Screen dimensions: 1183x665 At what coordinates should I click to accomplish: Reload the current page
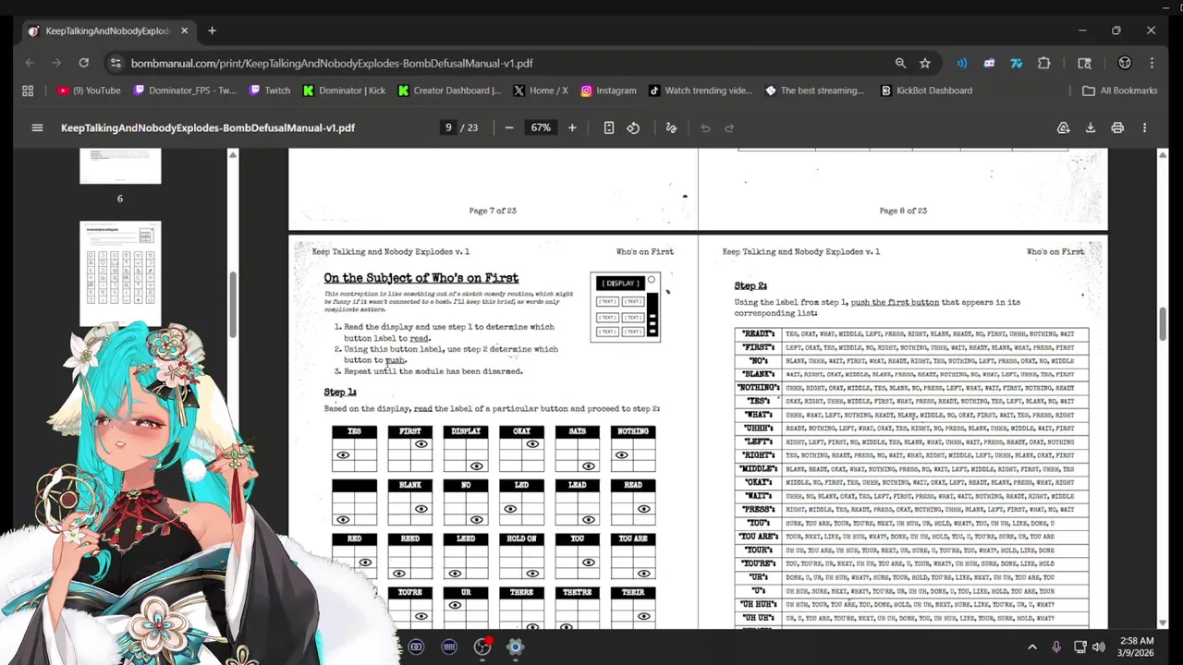point(83,63)
